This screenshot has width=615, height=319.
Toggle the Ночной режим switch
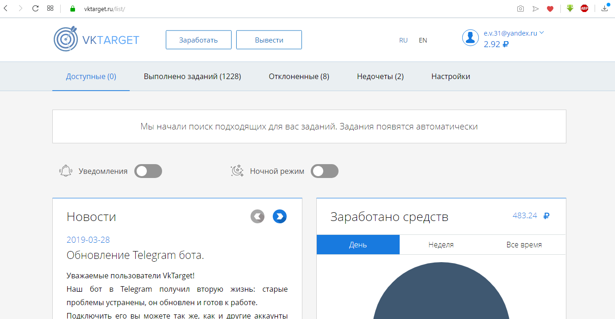pyautogui.click(x=325, y=171)
